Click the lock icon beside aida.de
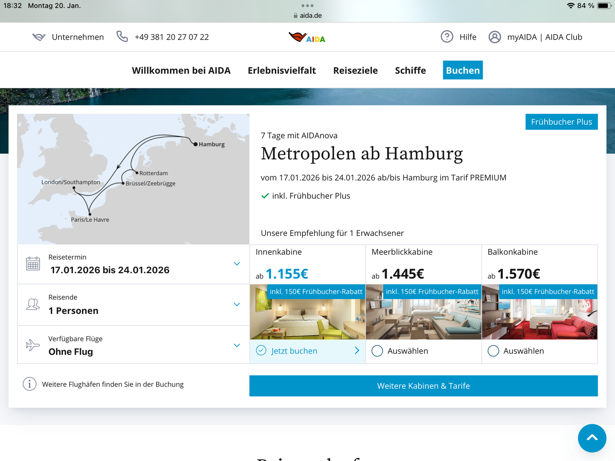The height and width of the screenshot is (461, 615). pos(296,16)
